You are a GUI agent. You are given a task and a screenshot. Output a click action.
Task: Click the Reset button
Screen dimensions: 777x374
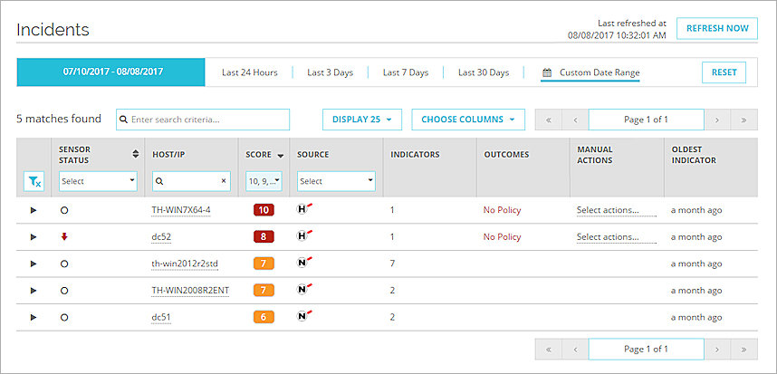click(x=724, y=72)
